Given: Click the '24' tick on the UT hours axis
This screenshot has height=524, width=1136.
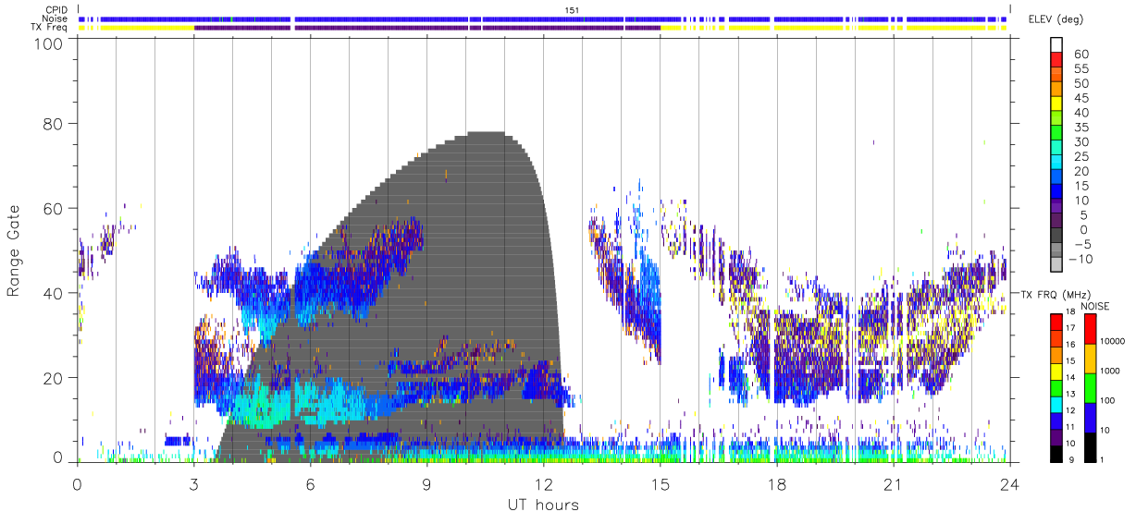Looking at the screenshot, I should click(x=1009, y=484).
